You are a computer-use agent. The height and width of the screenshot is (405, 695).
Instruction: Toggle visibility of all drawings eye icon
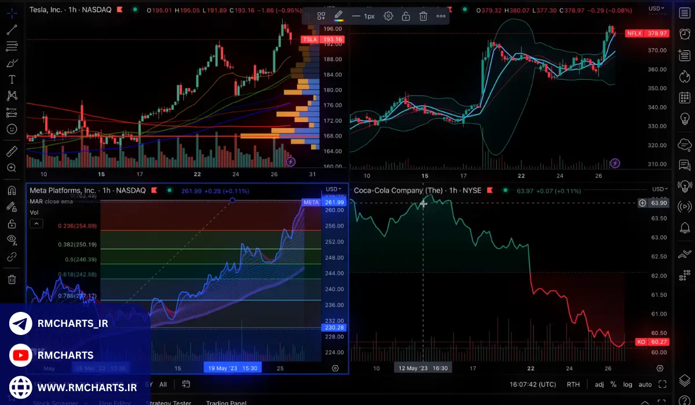pyautogui.click(x=12, y=240)
